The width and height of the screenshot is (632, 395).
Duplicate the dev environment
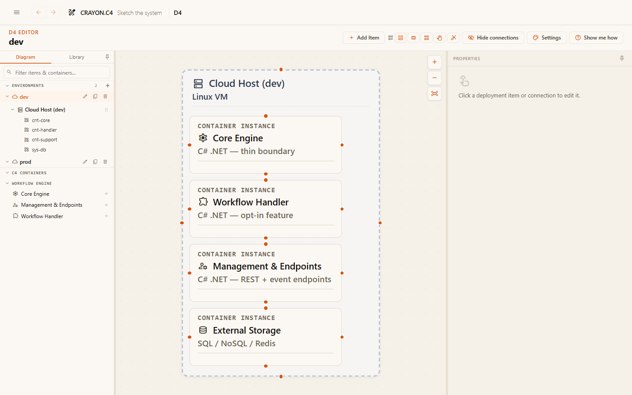(x=95, y=97)
